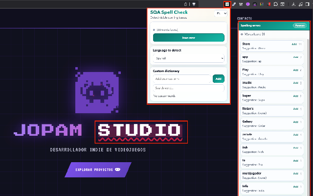Click the Brave shields icon
Viewport: 313px width, 196px height.
(194, 4)
